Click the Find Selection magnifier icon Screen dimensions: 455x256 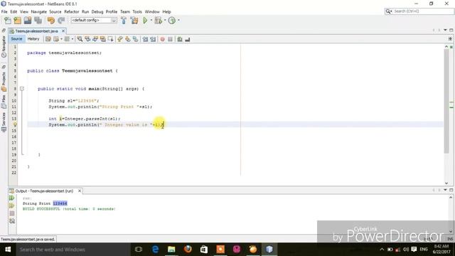click(80, 39)
